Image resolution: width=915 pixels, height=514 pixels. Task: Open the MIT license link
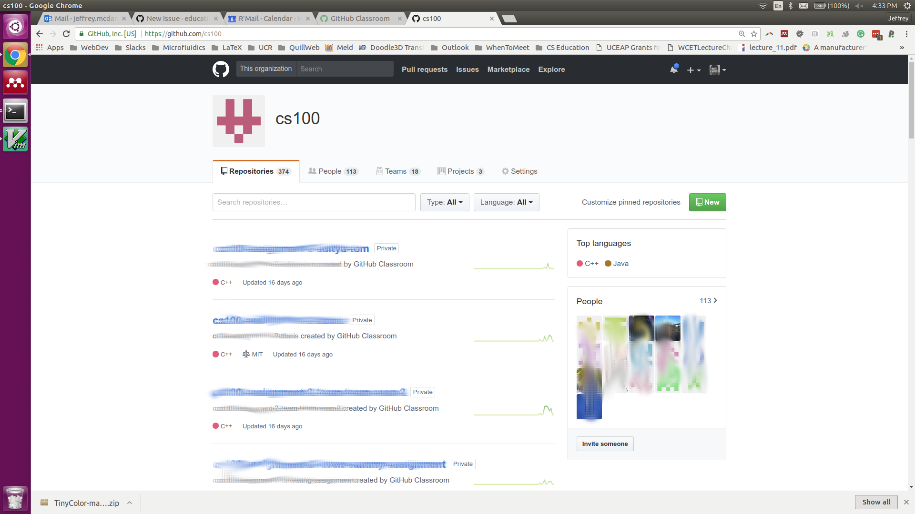point(253,355)
